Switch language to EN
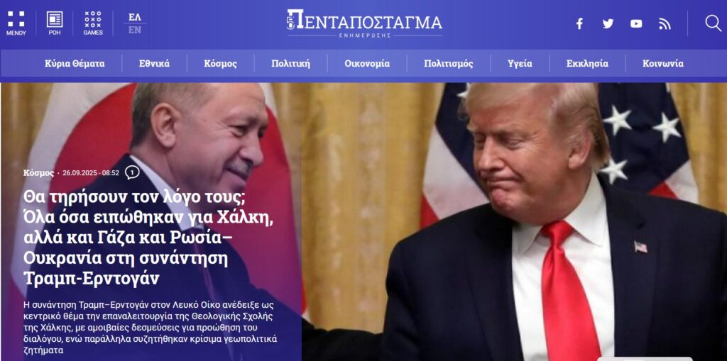The height and width of the screenshot is (361, 727). pyautogui.click(x=135, y=30)
